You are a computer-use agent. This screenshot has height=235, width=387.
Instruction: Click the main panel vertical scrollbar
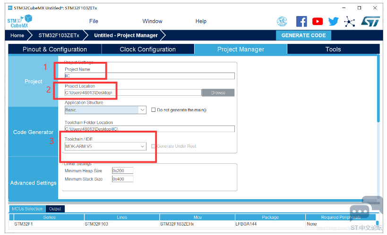[378, 89]
